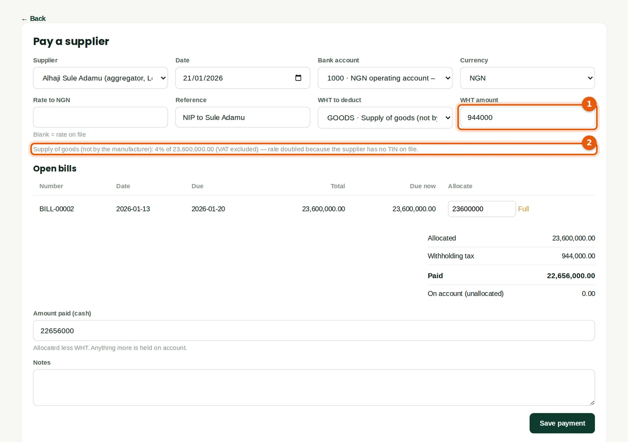Click the Save payment button
The height and width of the screenshot is (442, 628).
click(562, 423)
